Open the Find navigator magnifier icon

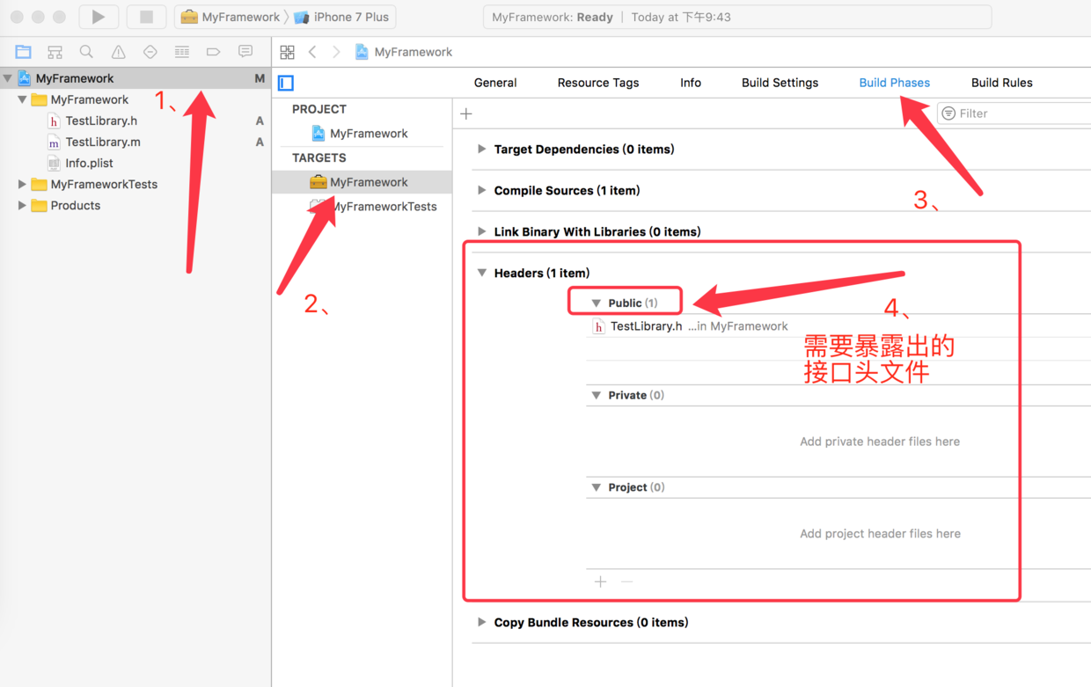(86, 52)
